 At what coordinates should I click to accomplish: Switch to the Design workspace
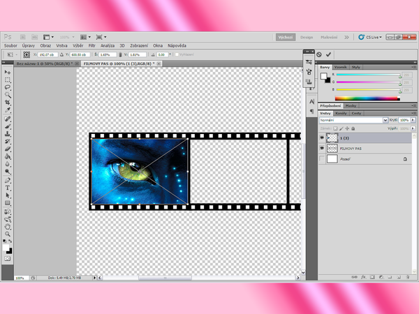307,36
